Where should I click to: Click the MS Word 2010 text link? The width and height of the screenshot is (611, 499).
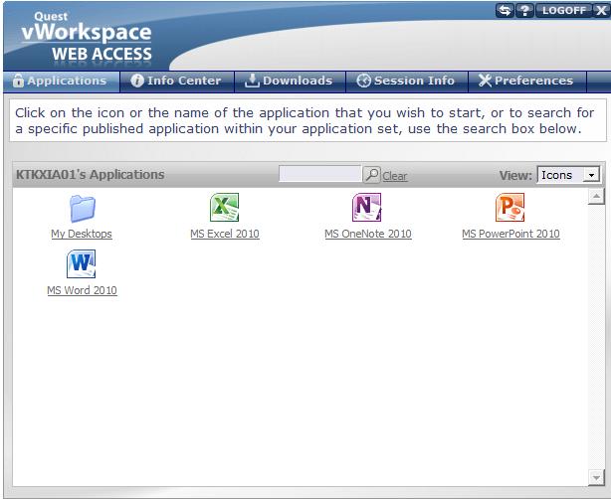coord(82,290)
